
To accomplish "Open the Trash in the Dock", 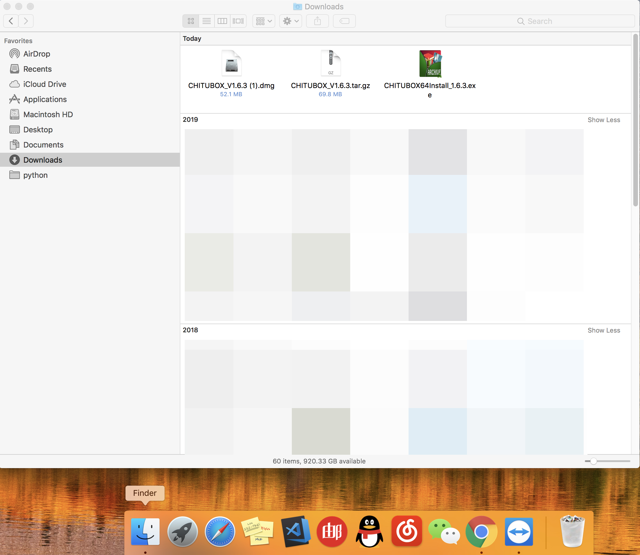I will (572, 531).
